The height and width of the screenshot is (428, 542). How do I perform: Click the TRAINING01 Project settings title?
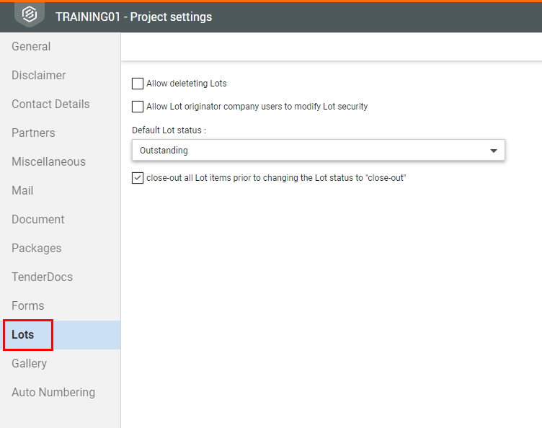tap(134, 17)
